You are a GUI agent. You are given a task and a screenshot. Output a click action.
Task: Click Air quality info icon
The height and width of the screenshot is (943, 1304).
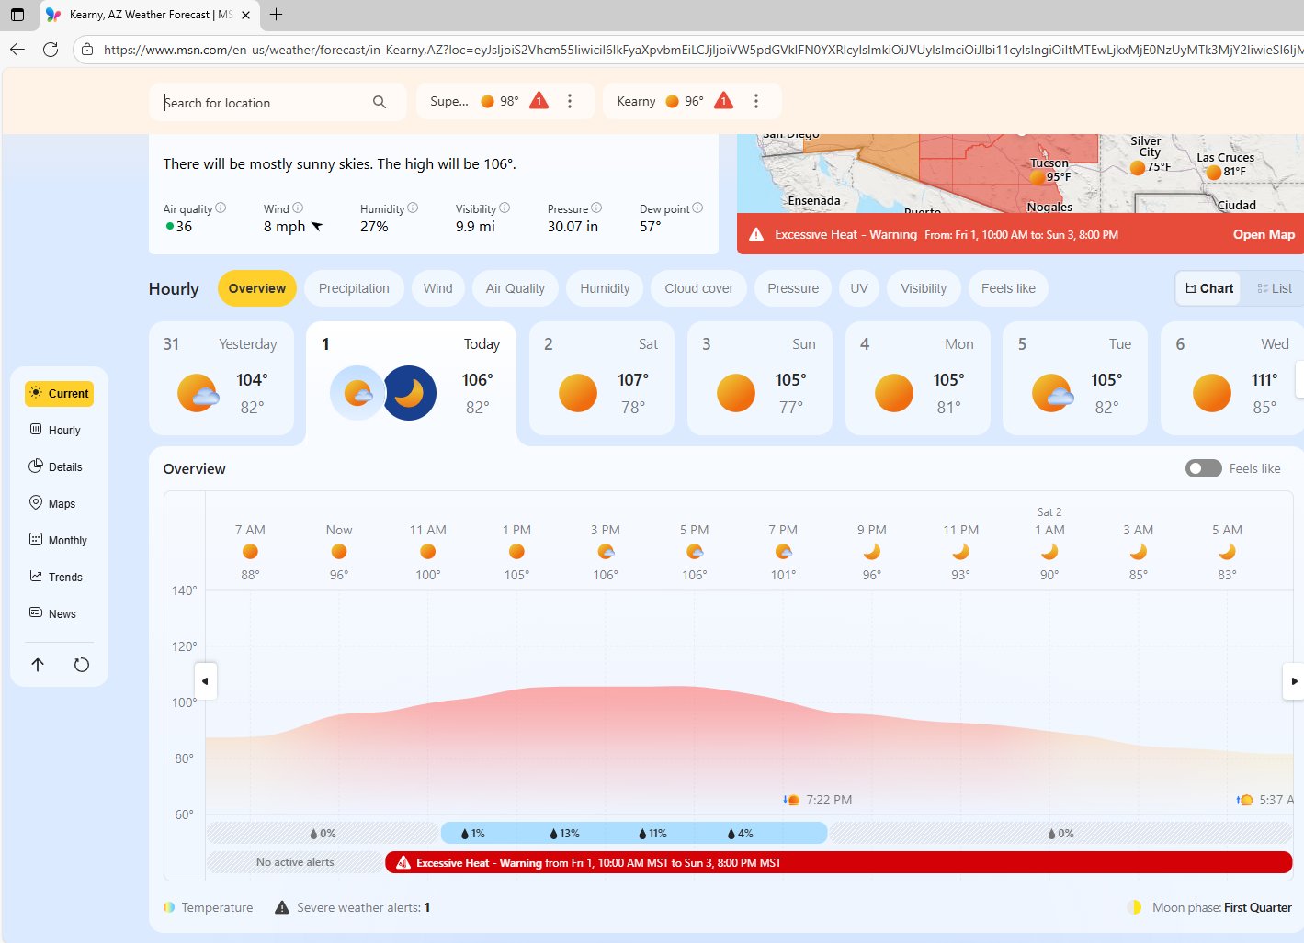[x=221, y=208]
